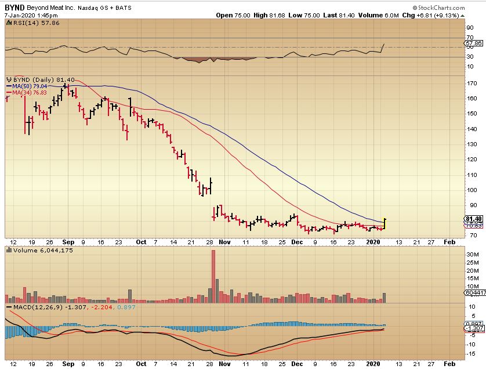Click the indicator icon before RSI(14)
Image resolution: width=486 pixels, height=369 pixels.
coord(9,23)
